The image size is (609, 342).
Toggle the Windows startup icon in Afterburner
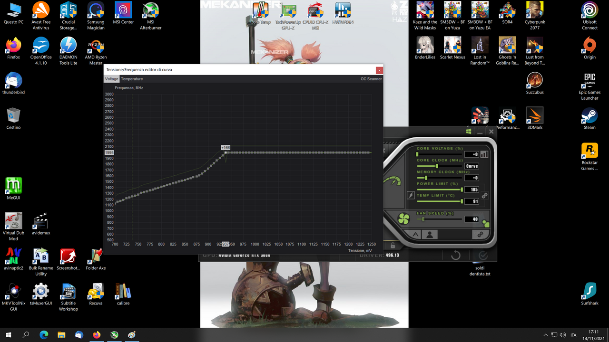pyautogui.click(x=469, y=132)
